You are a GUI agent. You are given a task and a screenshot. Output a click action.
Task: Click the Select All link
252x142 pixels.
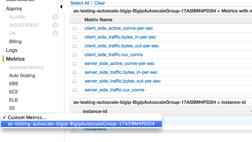(x=80, y=3)
